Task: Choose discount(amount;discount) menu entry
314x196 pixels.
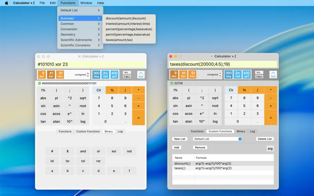Action: pyautogui.click(x=129, y=18)
